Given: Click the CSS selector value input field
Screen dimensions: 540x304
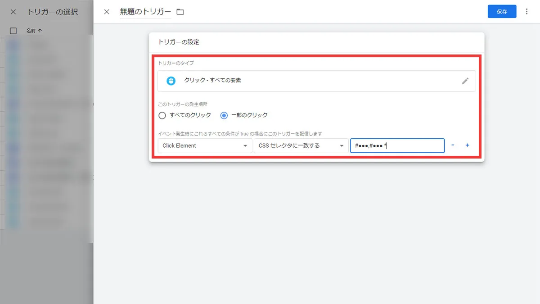Looking at the screenshot, I should (x=397, y=145).
